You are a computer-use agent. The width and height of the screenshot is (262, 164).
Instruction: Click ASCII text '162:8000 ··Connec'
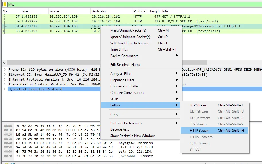pyautogui.click(x=136, y=156)
